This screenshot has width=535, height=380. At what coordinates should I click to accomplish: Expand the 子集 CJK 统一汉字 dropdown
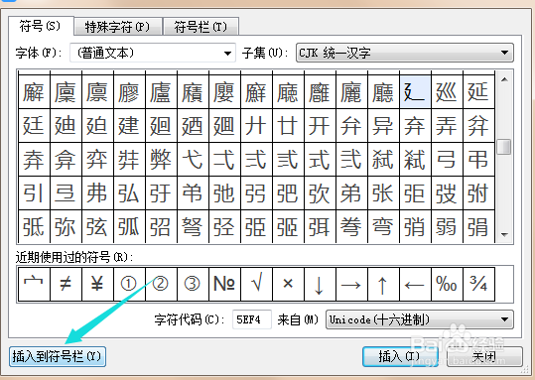coord(405,53)
